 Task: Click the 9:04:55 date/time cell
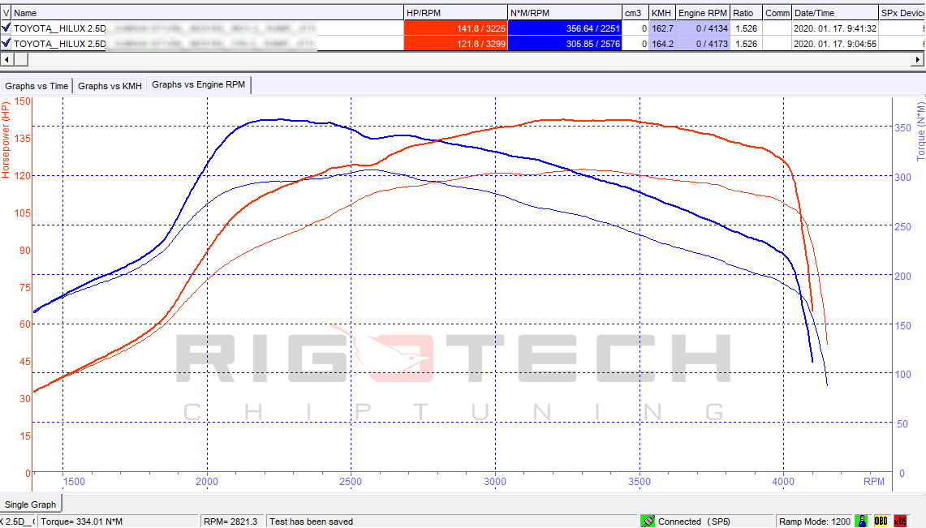click(x=835, y=43)
